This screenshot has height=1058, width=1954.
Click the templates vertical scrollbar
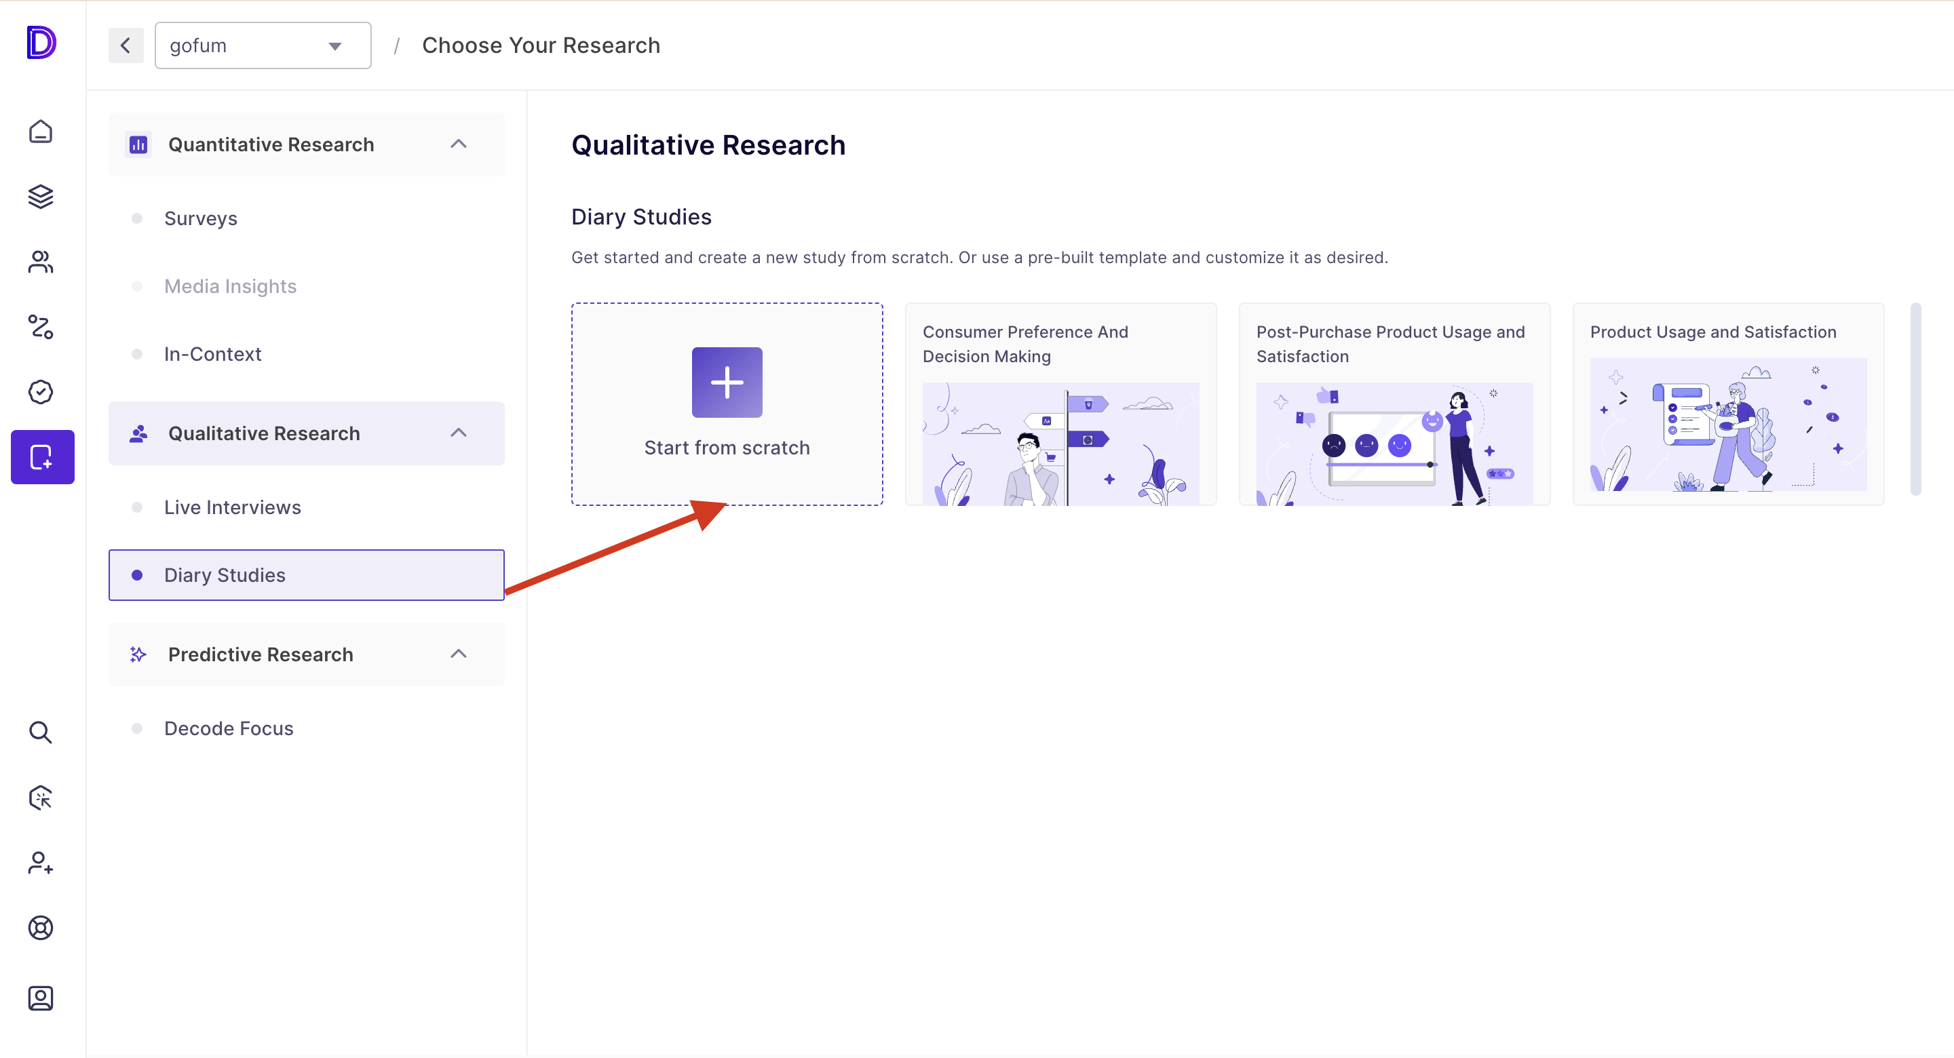(1915, 399)
